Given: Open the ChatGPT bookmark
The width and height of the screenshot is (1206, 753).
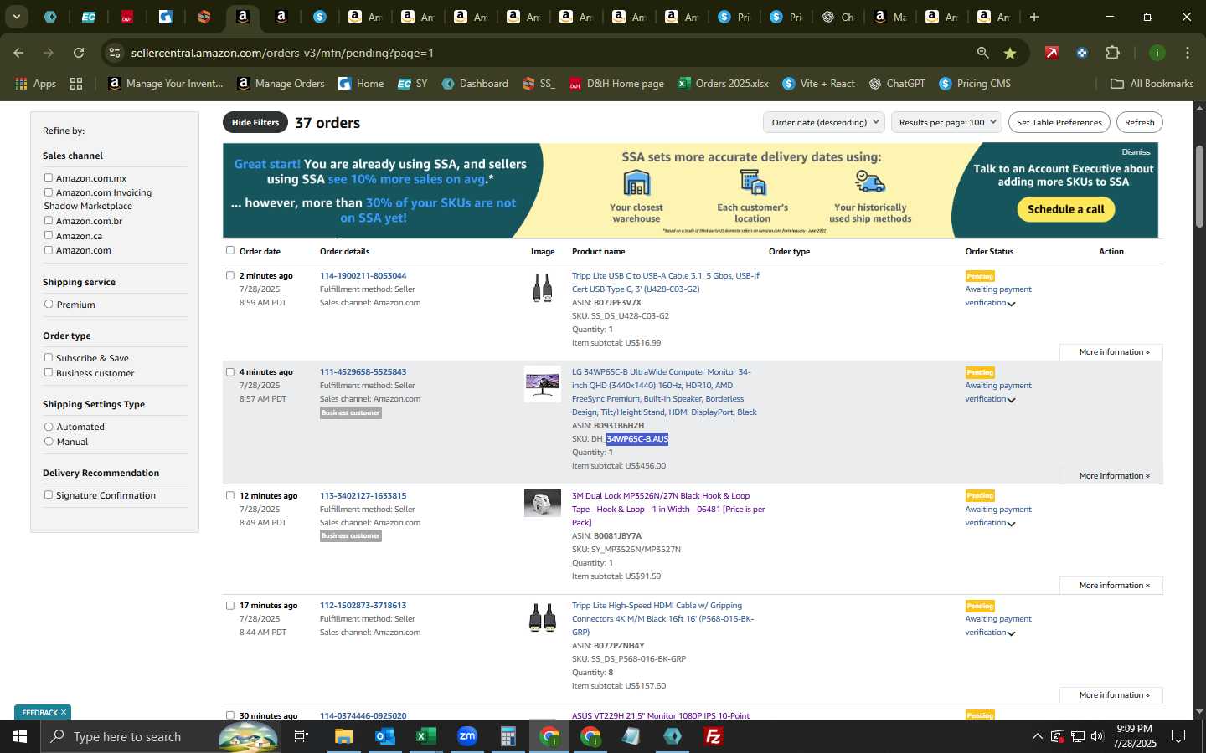Looking at the screenshot, I should coord(897,84).
